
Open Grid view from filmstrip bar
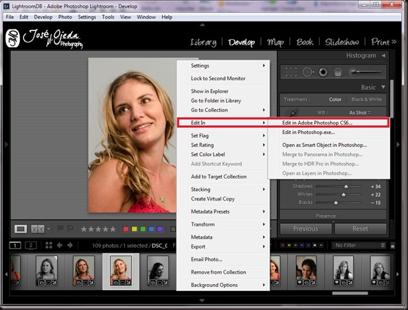pos(49,245)
